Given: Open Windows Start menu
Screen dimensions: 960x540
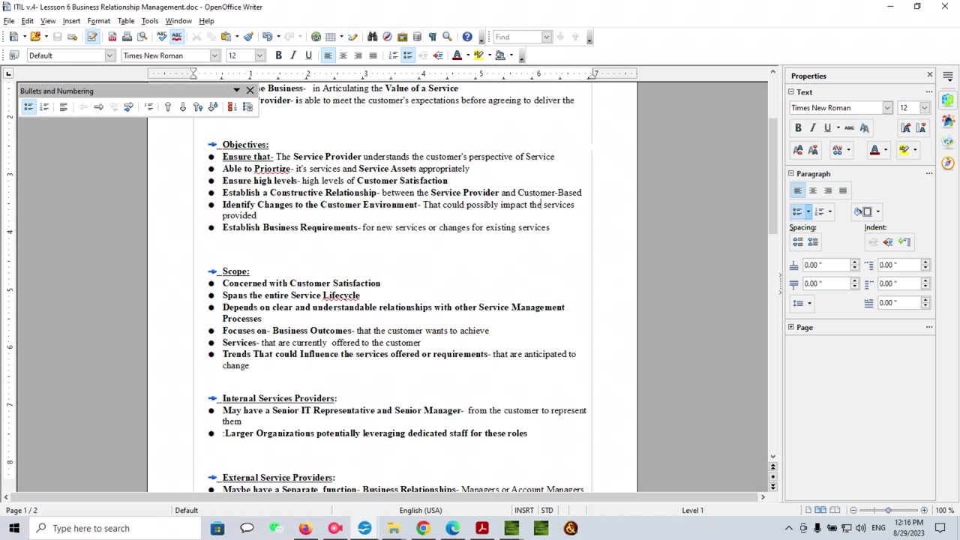Looking at the screenshot, I should tap(15, 528).
